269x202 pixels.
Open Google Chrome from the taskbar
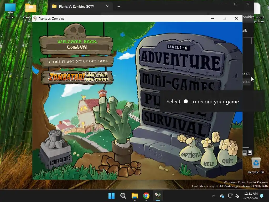tap(146, 196)
